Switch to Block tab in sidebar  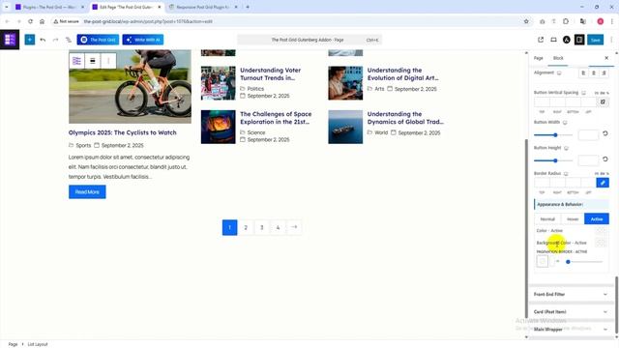pyautogui.click(x=558, y=58)
